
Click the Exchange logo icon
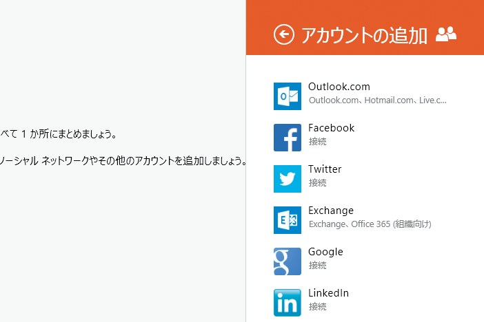click(x=288, y=220)
